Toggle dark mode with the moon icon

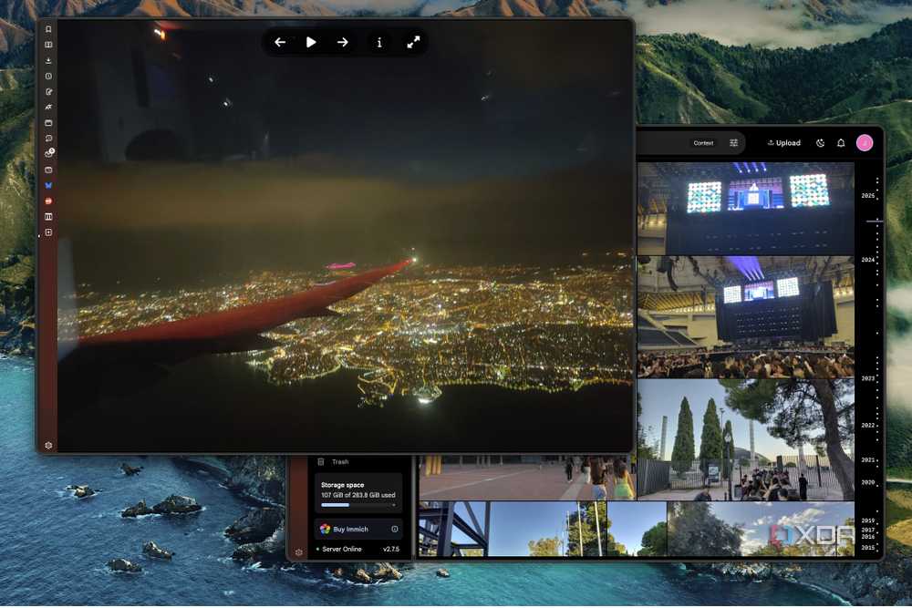(820, 143)
